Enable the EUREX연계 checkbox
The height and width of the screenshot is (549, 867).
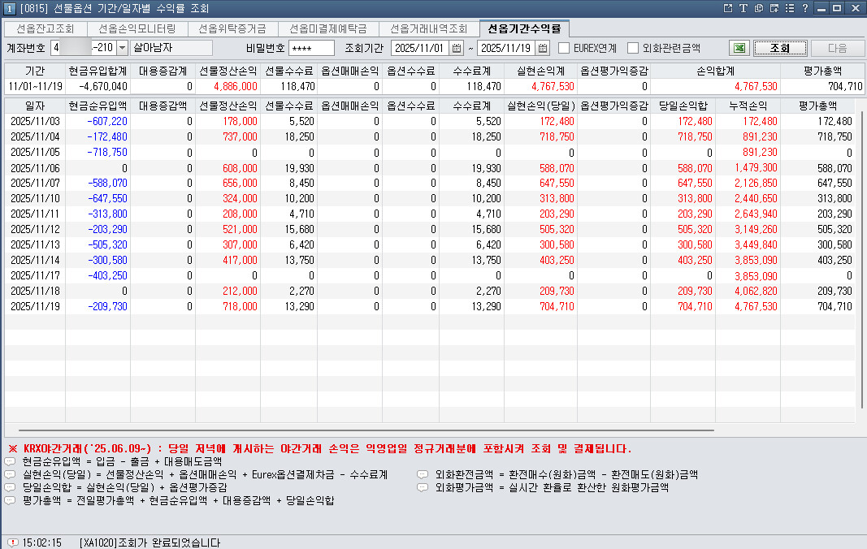tap(564, 48)
